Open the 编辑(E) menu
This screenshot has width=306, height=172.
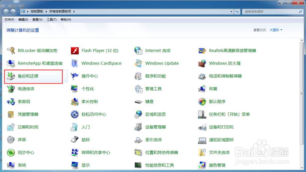pyautogui.click(x=23, y=20)
